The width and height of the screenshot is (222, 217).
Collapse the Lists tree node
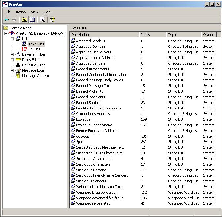pyautogui.click(x=12, y=39)
